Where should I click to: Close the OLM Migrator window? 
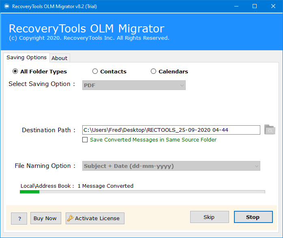pos(273,6)
